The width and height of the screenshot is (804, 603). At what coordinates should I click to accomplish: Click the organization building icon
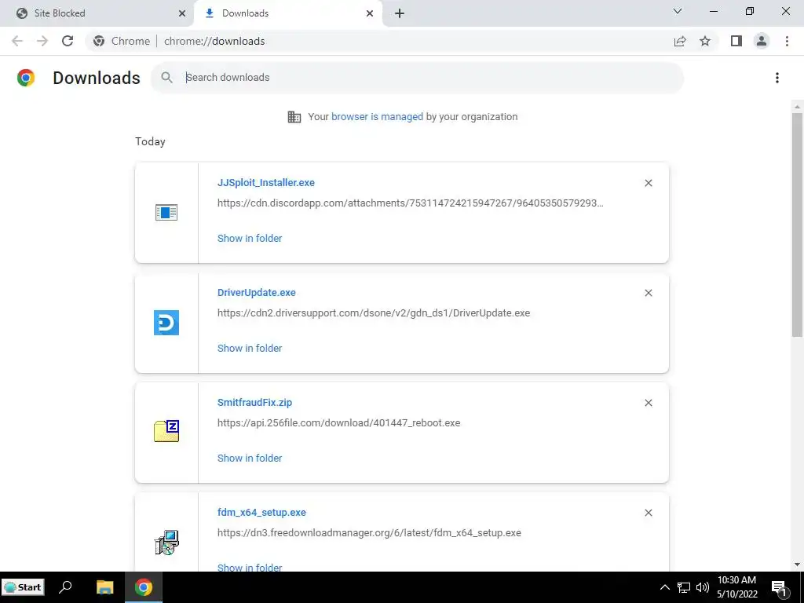(x=294, y=117)
